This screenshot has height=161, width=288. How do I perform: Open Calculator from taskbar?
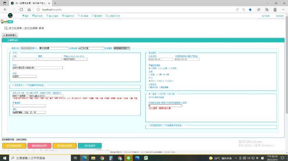[111, 158]
